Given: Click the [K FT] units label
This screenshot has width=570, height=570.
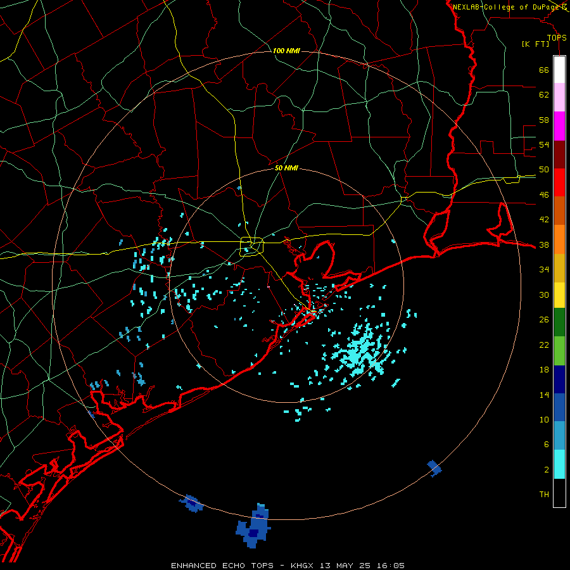Looking at the screenshot, I should pos(535,44).
